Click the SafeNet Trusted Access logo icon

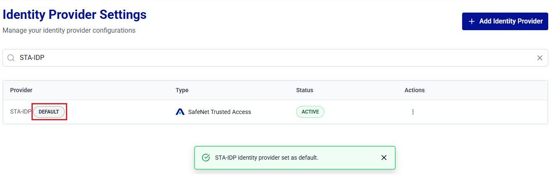click(180, 112)
